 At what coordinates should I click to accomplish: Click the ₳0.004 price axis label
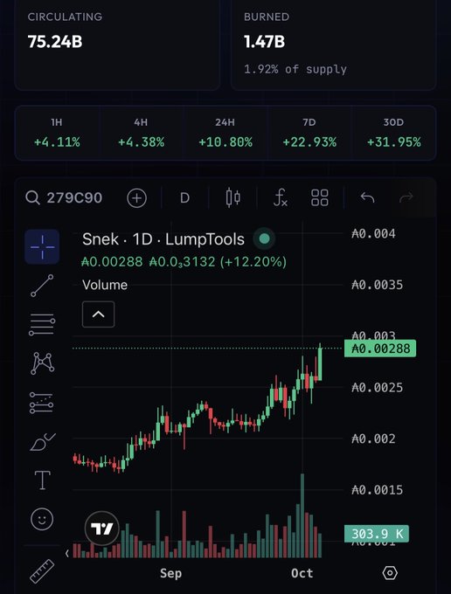(373, 233)
